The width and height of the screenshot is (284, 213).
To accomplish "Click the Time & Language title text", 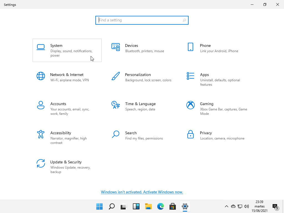I will (x=140, y=104).
